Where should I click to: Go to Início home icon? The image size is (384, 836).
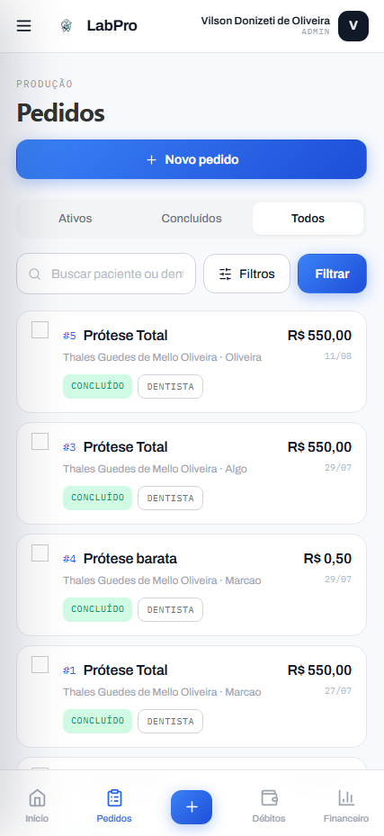tap(37, 798)
